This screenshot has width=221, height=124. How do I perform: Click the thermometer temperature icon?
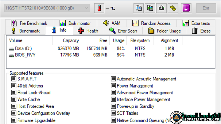coord(99,8)
